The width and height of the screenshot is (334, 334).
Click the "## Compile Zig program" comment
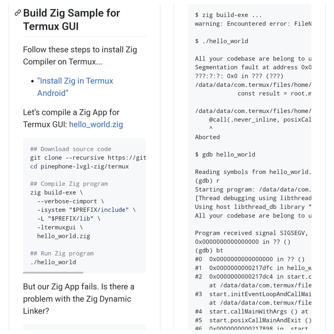coord(69,184)
